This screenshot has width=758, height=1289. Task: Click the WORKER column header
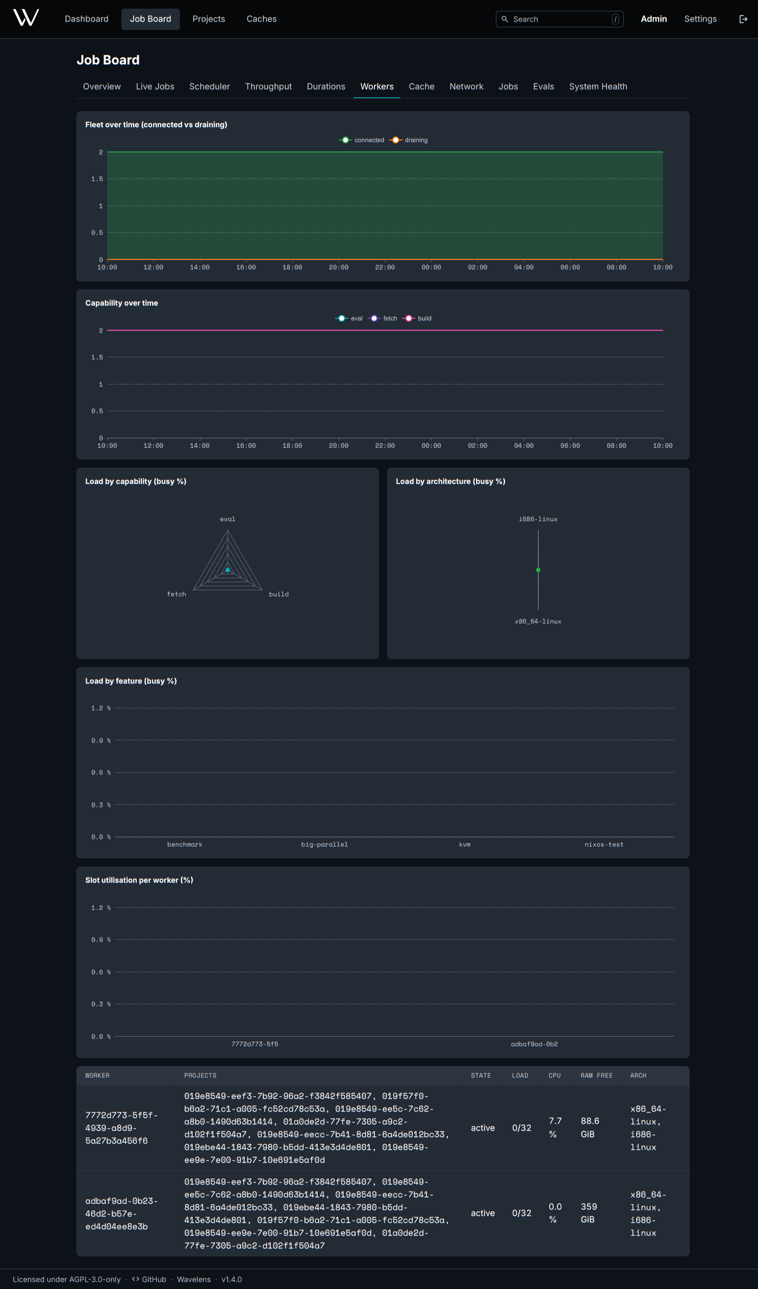(x=97, y=1075)
